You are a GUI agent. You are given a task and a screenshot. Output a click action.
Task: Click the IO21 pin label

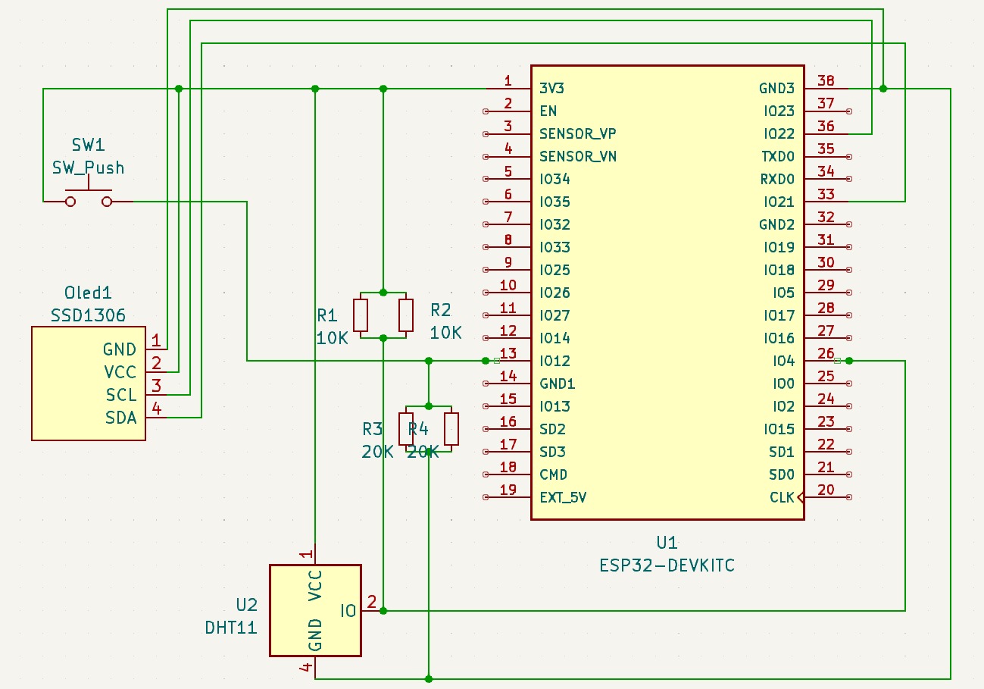pos(779,202)
